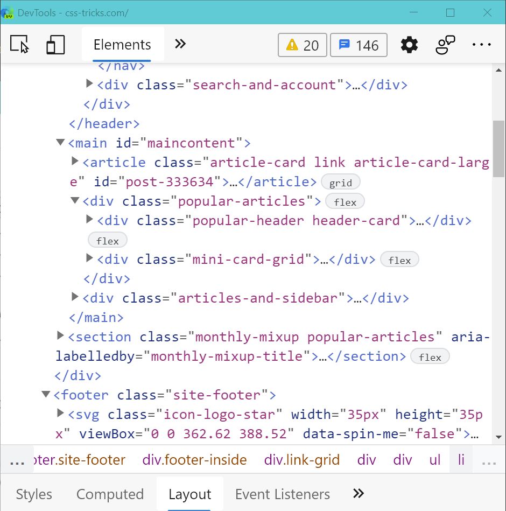Screen dimensions: 506x511
Task: Collapse the footer site-footer node
Action: 46,395
